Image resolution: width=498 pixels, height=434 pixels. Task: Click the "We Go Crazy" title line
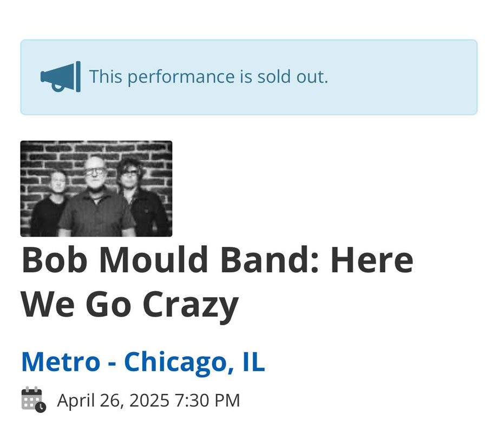pos(129,305)
